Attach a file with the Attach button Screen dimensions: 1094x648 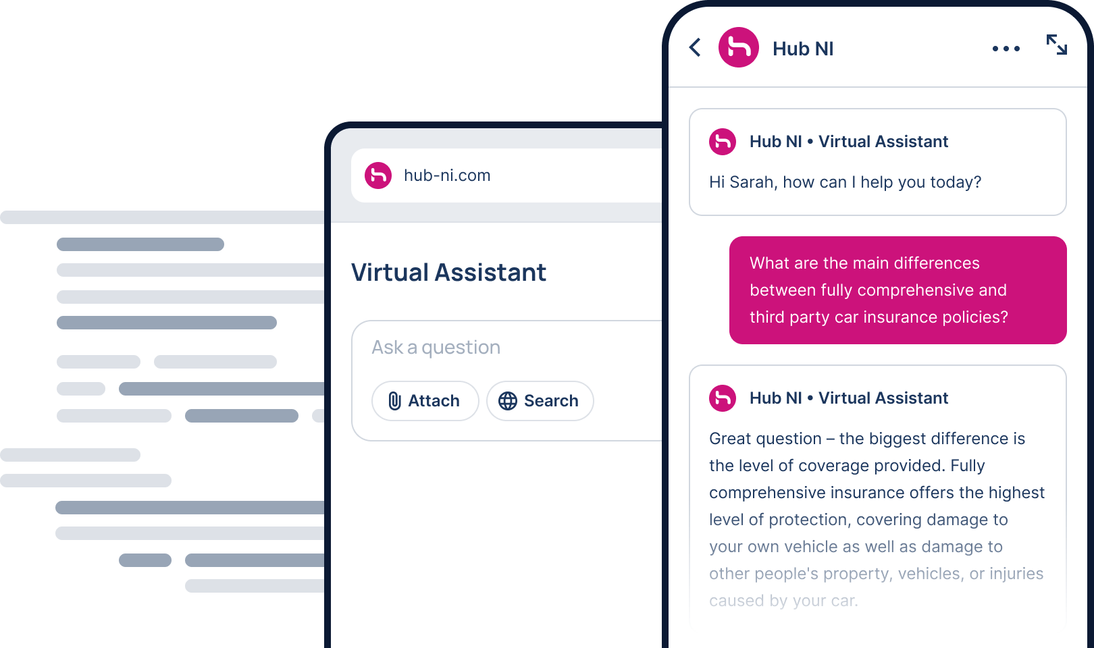click(425, 401)
